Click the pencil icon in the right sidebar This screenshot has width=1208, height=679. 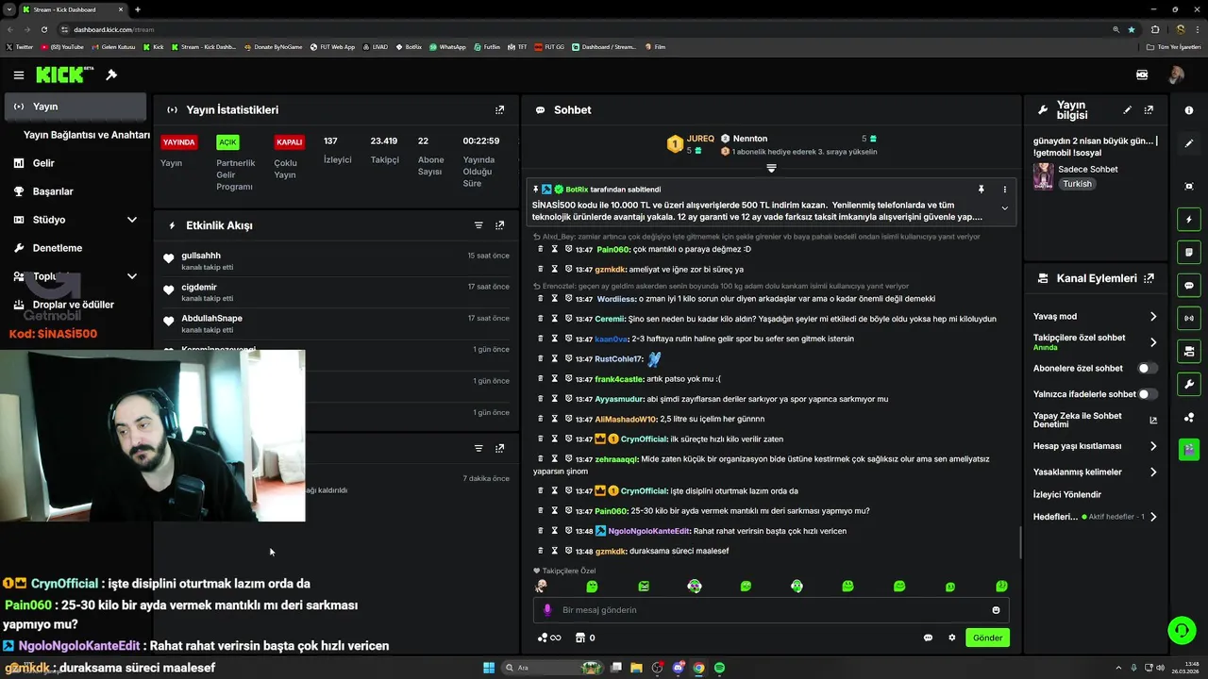pyautogui.click(x=1188, y=143)
